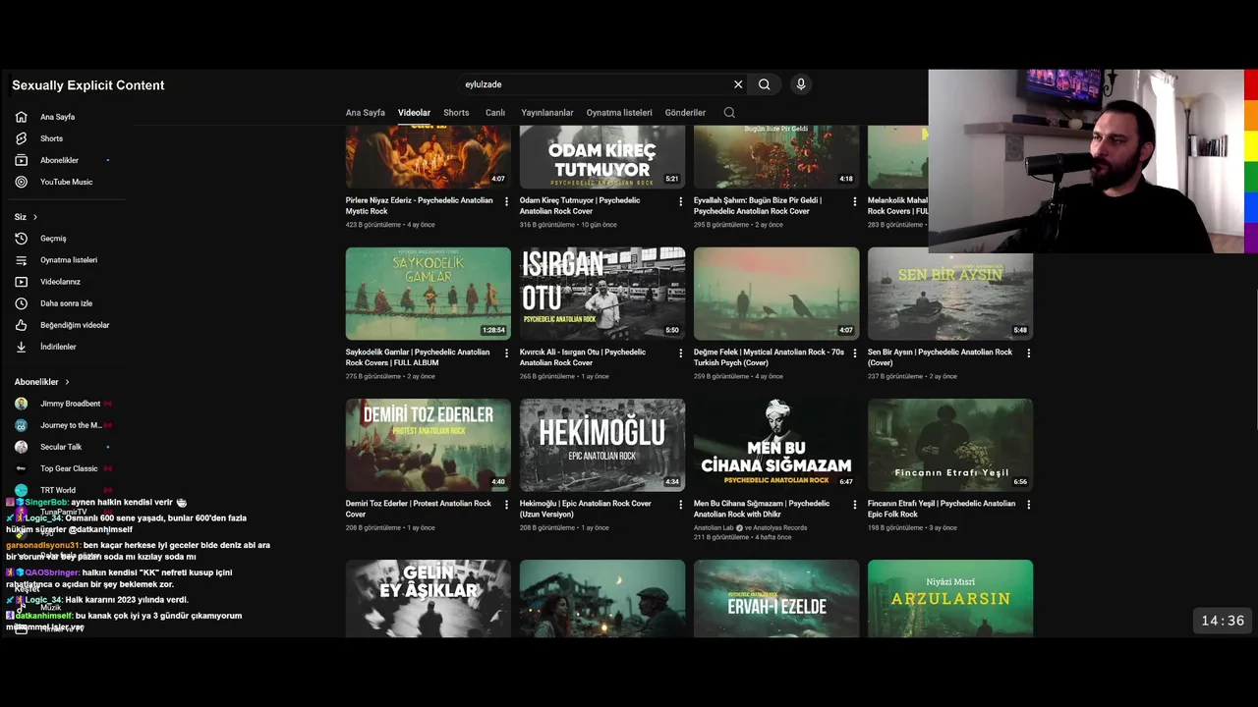Expand the Siz section chevron
Viewport: 1258px width, 707px height.
point(35,217)
